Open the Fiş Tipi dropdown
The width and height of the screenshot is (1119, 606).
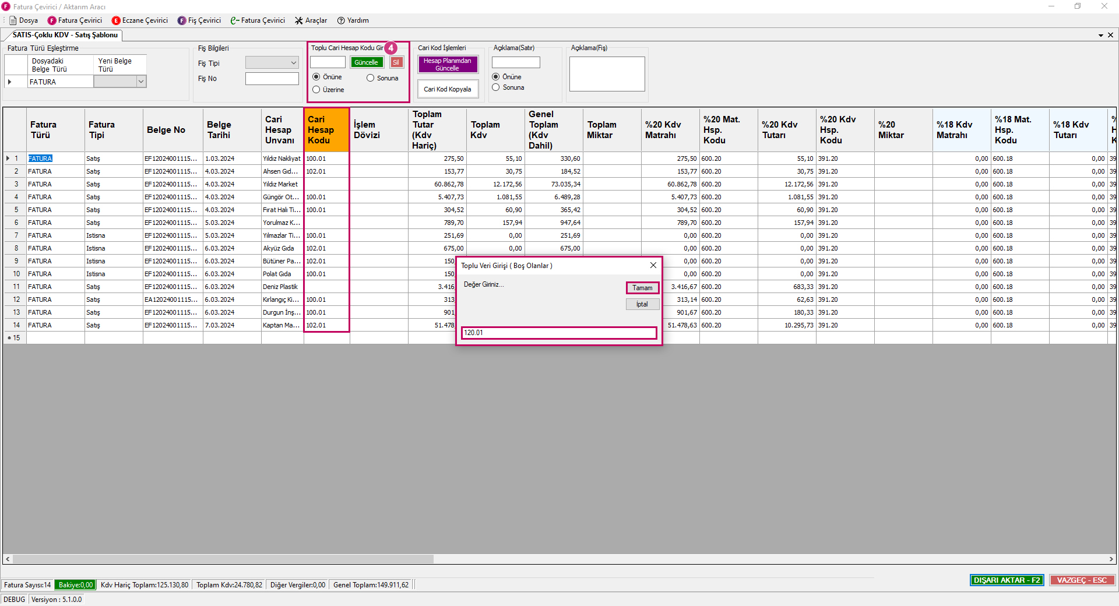pyautogui.click(x=272, y=62)
